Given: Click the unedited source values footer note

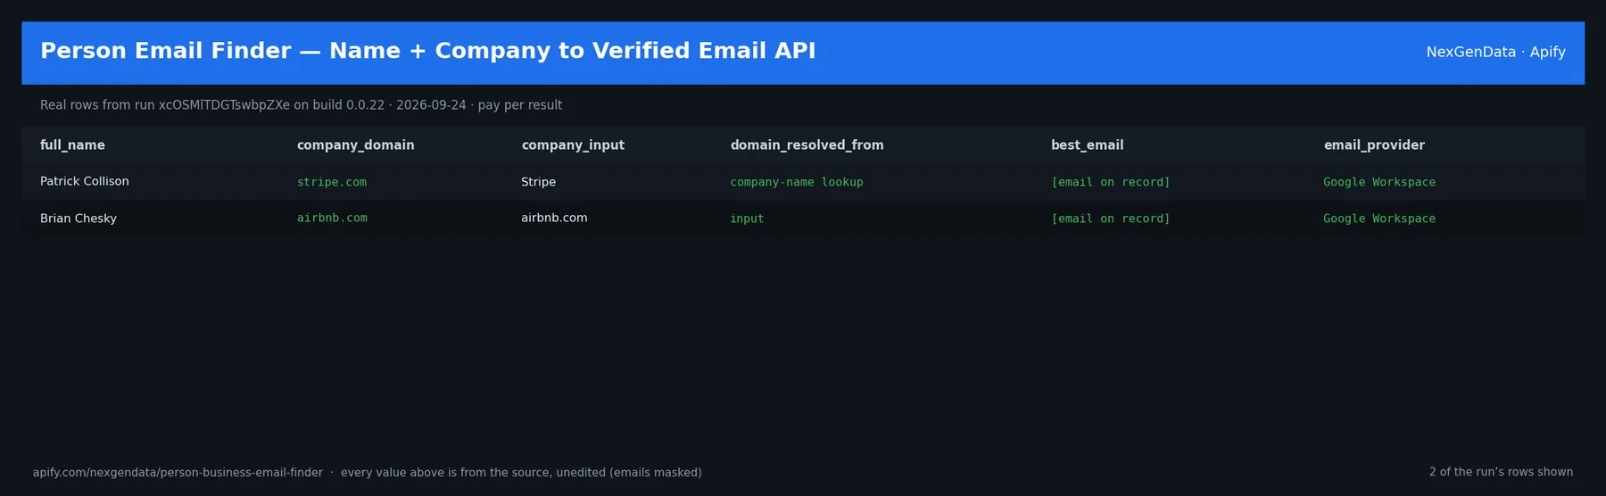Looking at the screenshot, I should click(x=521, y=473).
